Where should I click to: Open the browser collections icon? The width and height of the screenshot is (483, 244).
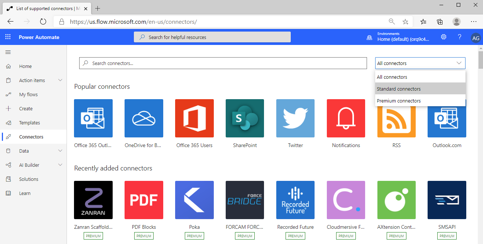440,22
